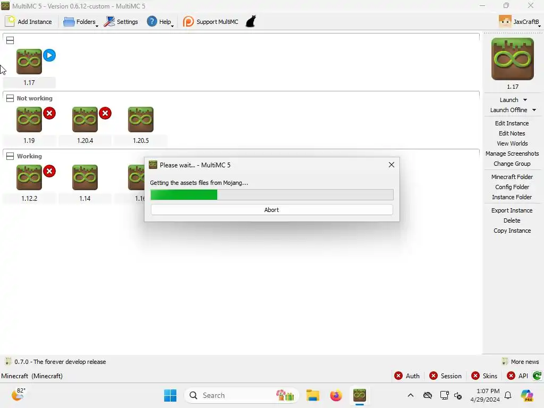This screenshot has height=408, width=544.
Task: Open View Worlds
Action: click(x=512, y=143)
